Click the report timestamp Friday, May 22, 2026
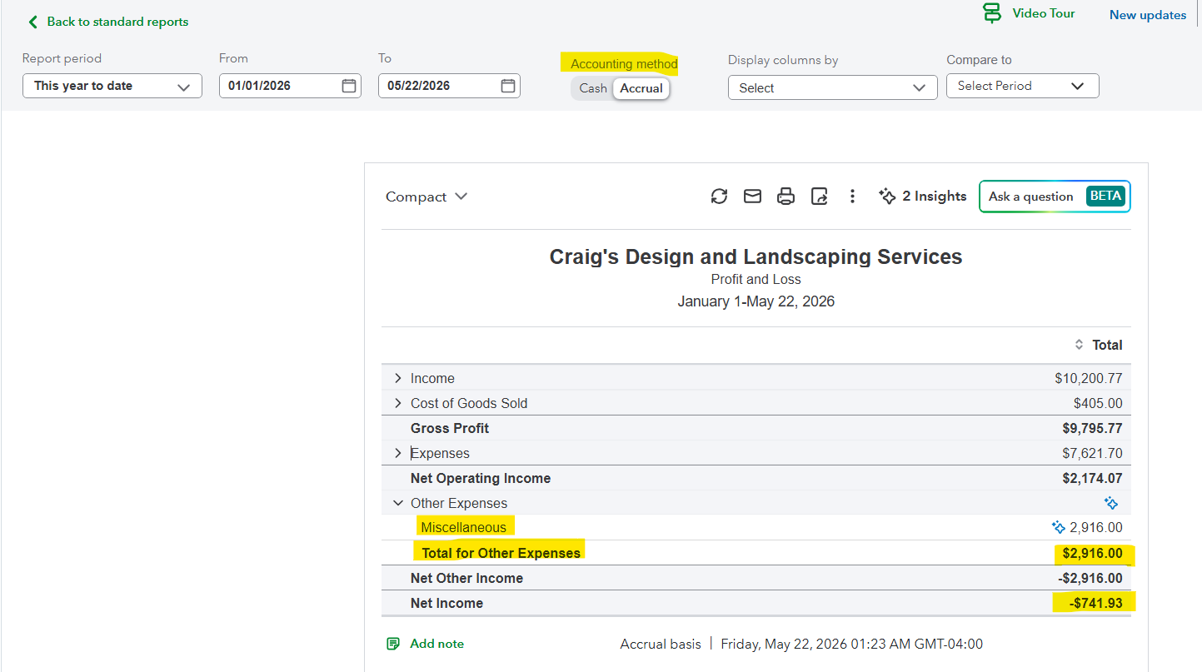Image resolution: width=1202 pixels, height=672 pixels. 851,644
